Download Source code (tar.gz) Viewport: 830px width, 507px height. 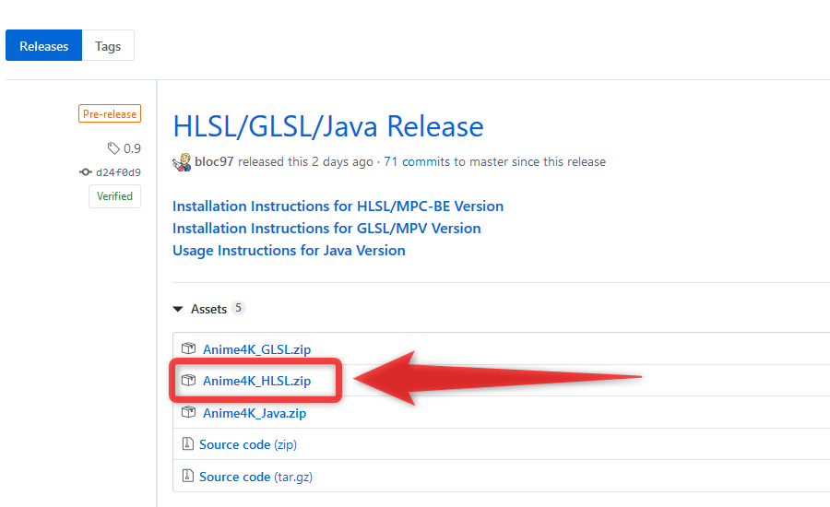(255, 477)
